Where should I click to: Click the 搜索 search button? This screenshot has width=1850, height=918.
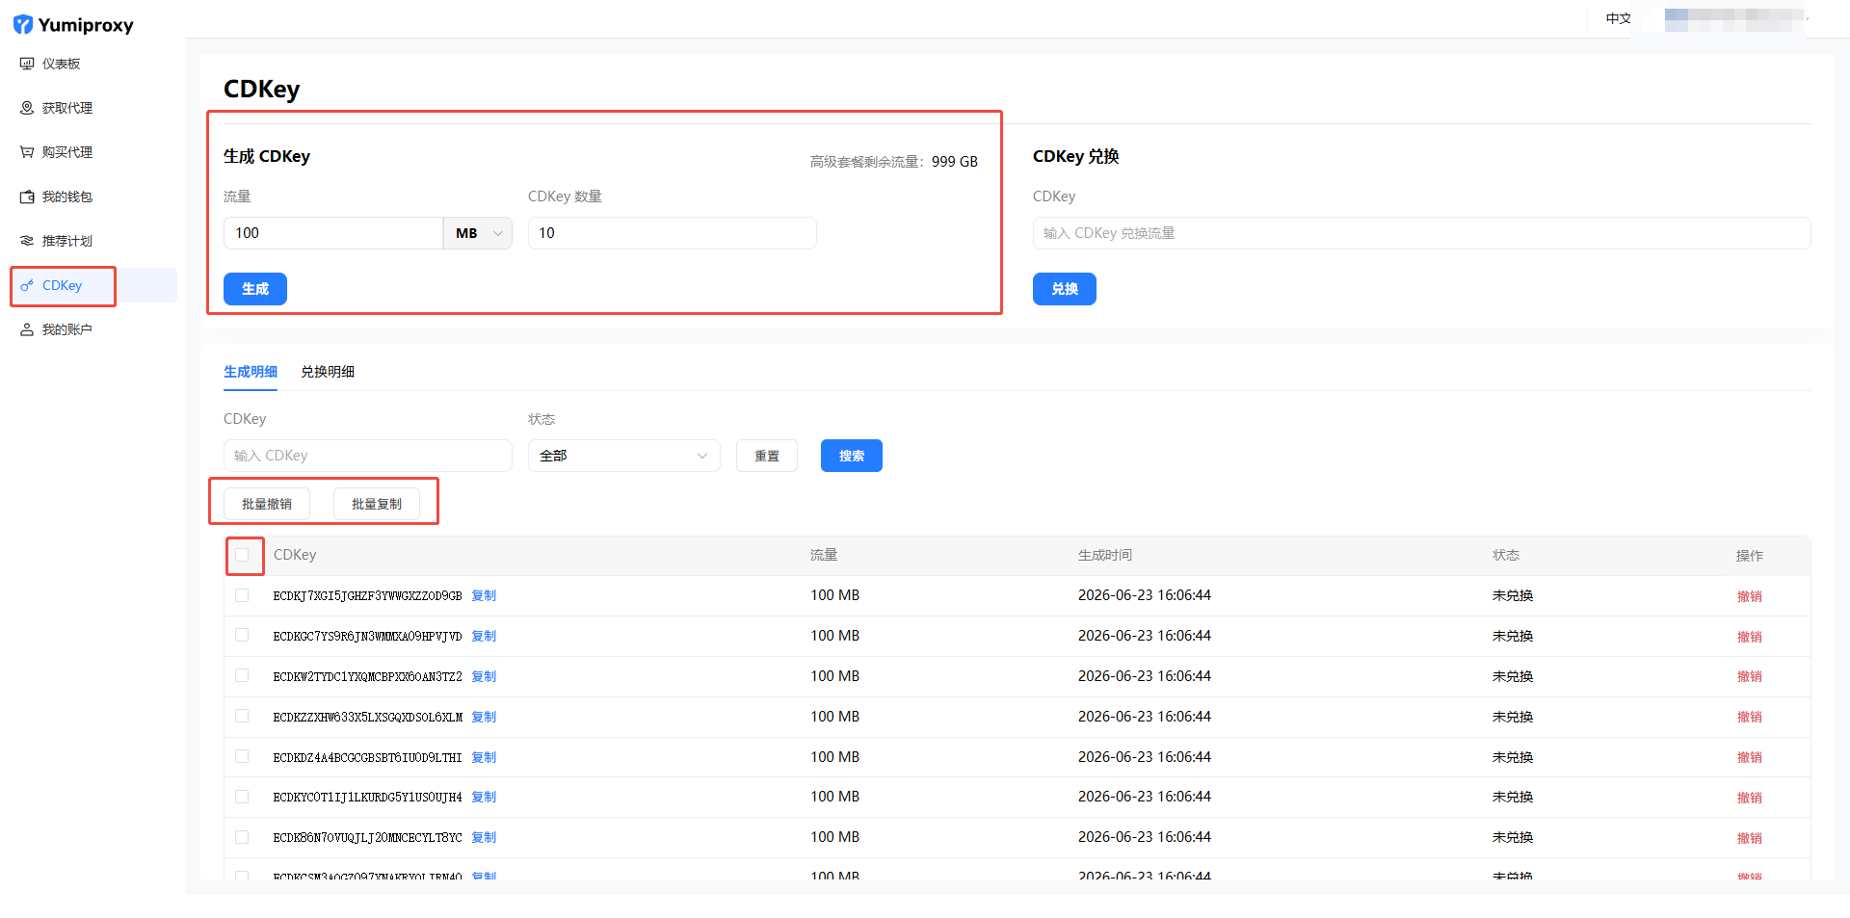tap(852, 456)
